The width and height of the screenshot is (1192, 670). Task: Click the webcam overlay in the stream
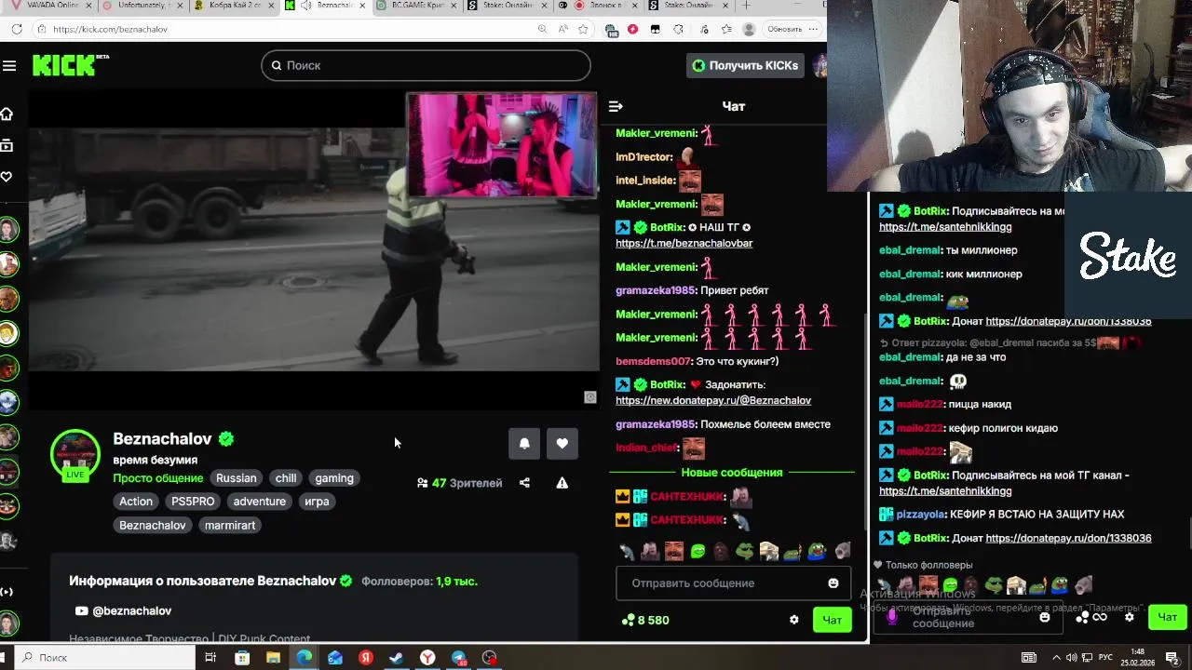click(x=502, y=144)
